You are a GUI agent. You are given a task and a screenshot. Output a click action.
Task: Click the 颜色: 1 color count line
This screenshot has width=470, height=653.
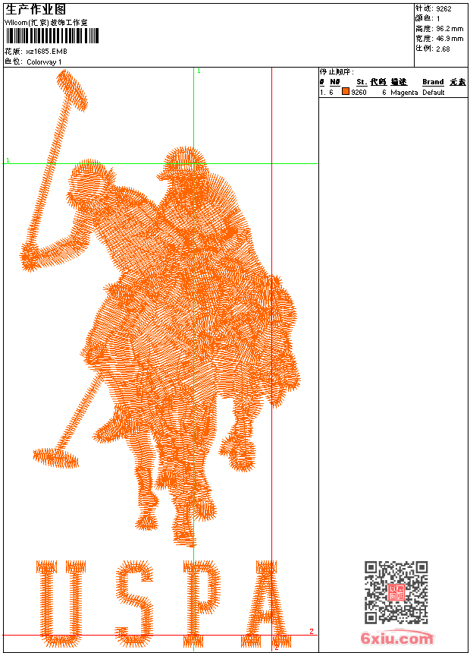click(428, 19)
